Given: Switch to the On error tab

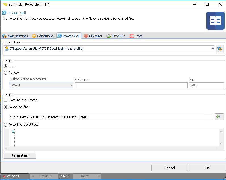Looking at the screenshot, I should pos(93,36).
